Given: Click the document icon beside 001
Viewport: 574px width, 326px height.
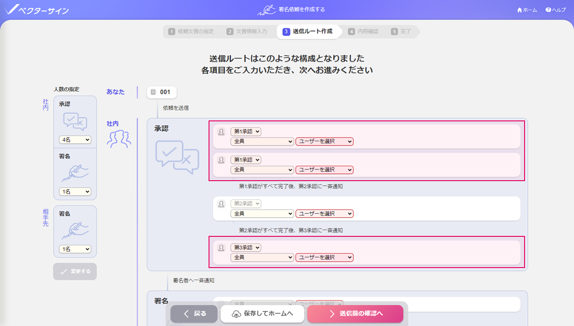Looking at the screenshot, I should point(153,92).
